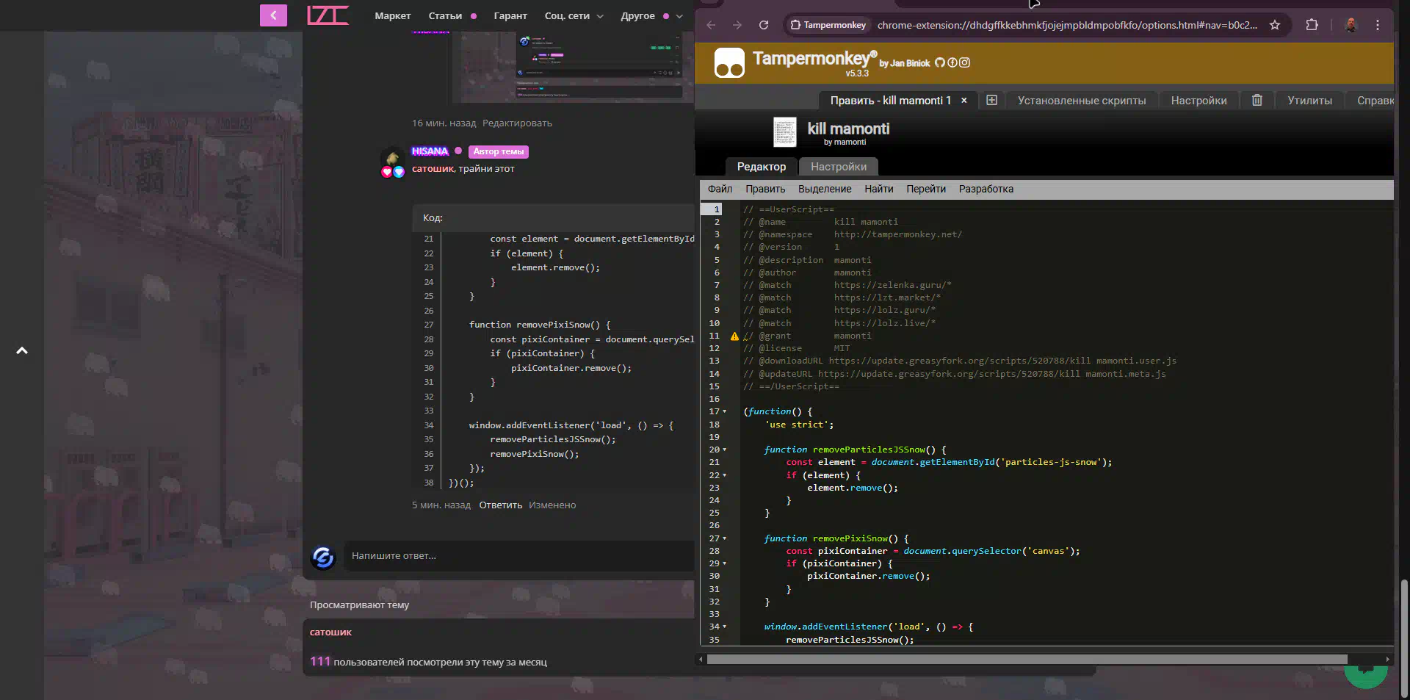Click the Tampermonkey logo
Viewport: 1410px width, 700px height.
click(729, 63)
